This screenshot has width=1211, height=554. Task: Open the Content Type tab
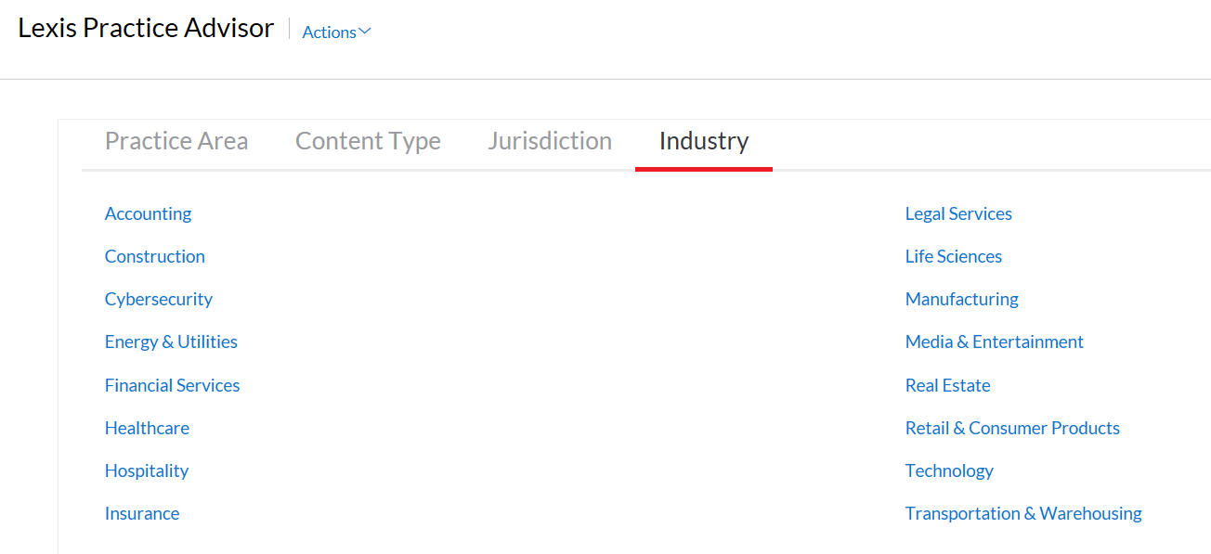pos(368,141)
